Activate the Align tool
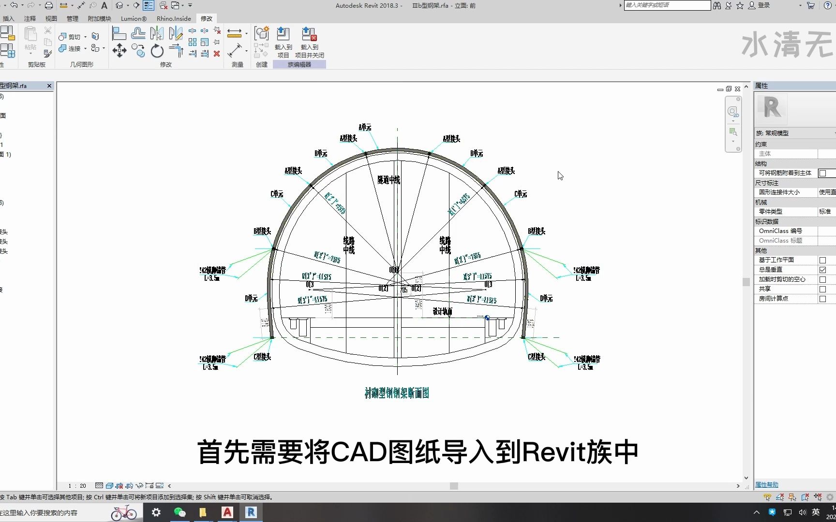 point(119,33)
